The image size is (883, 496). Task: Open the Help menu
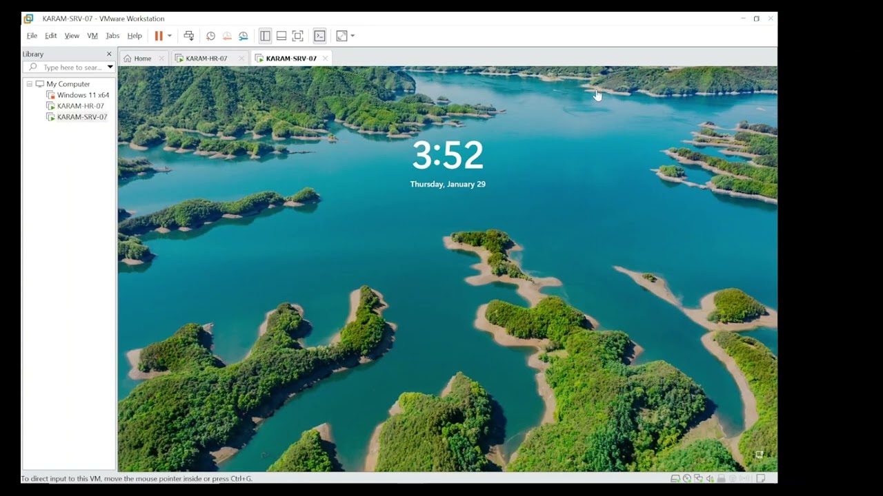(135, 36)
